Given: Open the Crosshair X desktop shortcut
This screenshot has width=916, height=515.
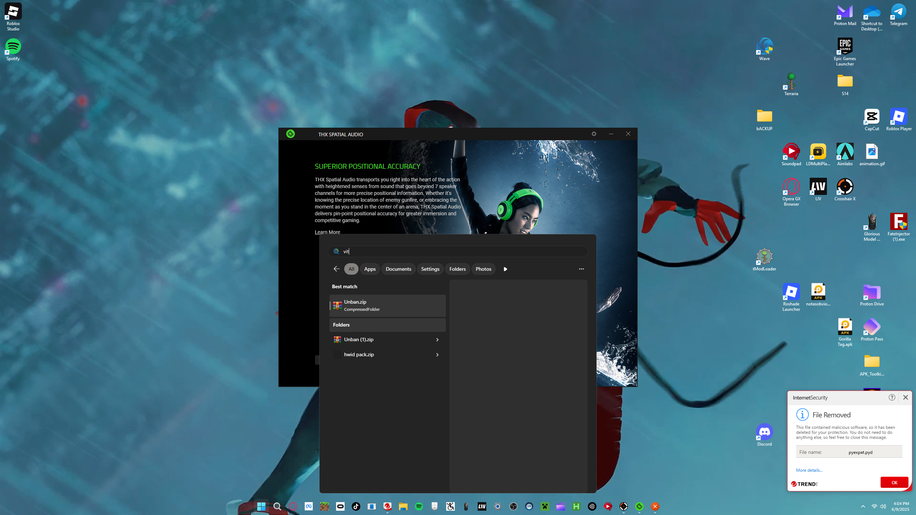Looking at the screenshot, I should pyautogui.click(x=845, y=187).
